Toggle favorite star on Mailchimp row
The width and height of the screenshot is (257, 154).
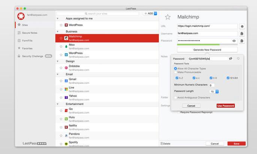(61, 38)
